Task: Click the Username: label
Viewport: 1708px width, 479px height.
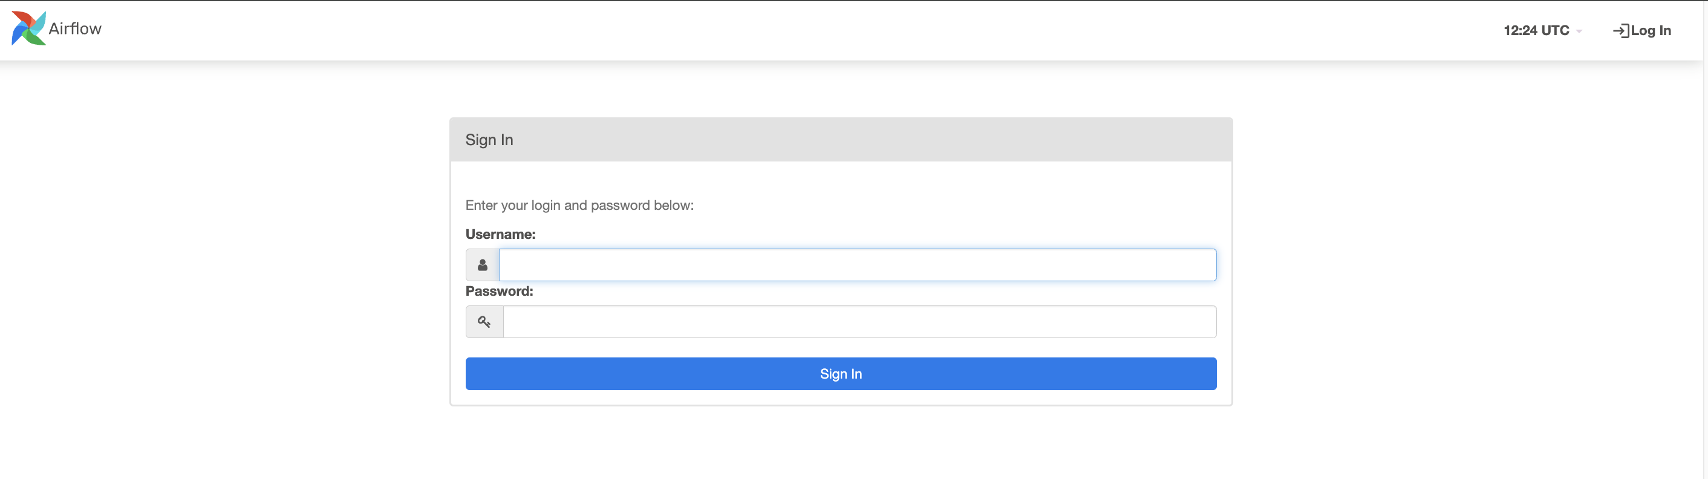Action: pyautogui.click(x=501, y=234)
